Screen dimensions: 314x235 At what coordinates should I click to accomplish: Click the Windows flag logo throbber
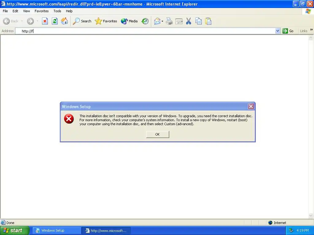(x=308, y=11)
